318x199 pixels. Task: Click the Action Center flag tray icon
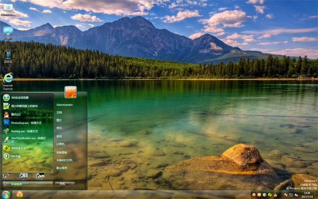tap(286, 195)
